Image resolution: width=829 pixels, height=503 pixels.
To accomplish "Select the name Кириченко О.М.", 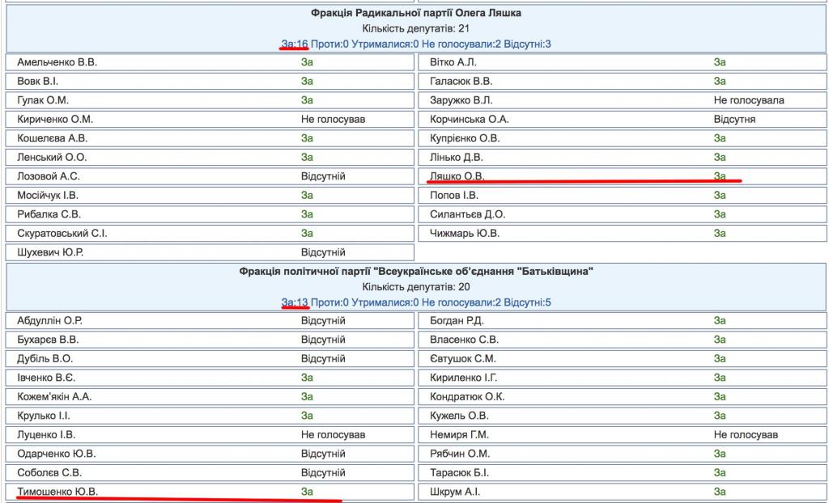I will 54,119.
